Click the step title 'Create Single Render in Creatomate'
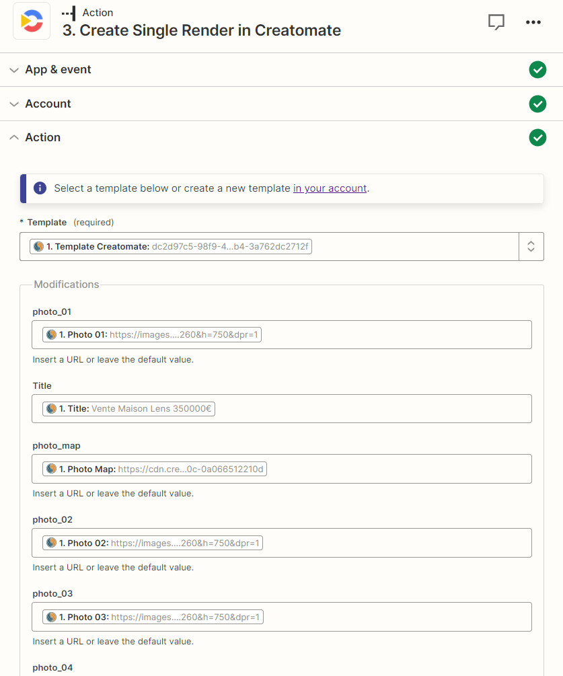The width and height of the screenshot is (563, 676). [211, 31]
